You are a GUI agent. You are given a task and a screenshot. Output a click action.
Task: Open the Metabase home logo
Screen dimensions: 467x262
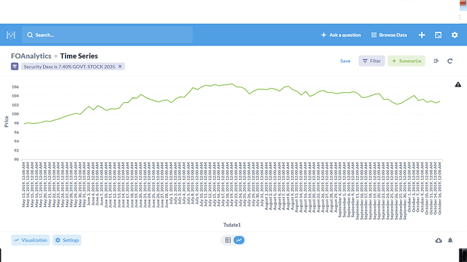point(11,35)
